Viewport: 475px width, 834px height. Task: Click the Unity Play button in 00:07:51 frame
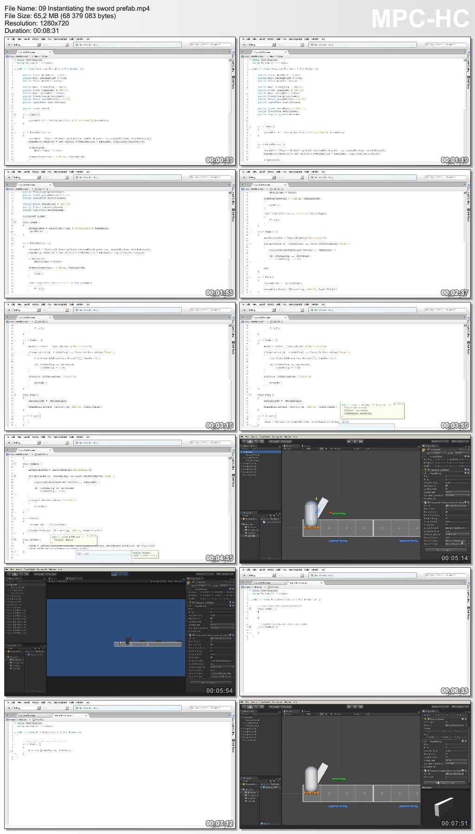pyautogui.click(x=349, y=707)
